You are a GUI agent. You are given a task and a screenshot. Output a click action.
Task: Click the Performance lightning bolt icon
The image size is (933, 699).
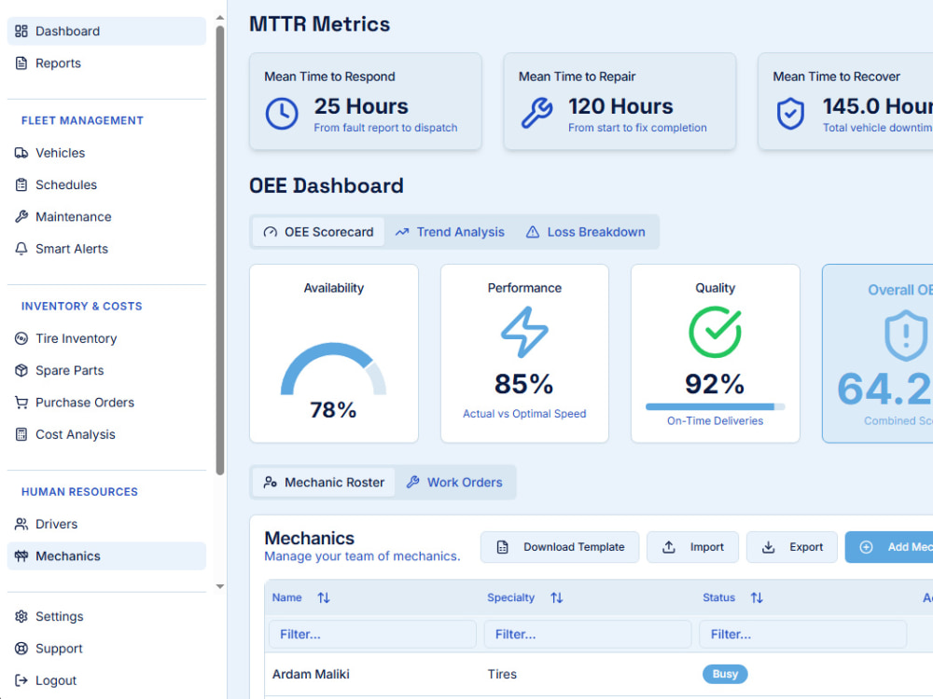[524, 333]
